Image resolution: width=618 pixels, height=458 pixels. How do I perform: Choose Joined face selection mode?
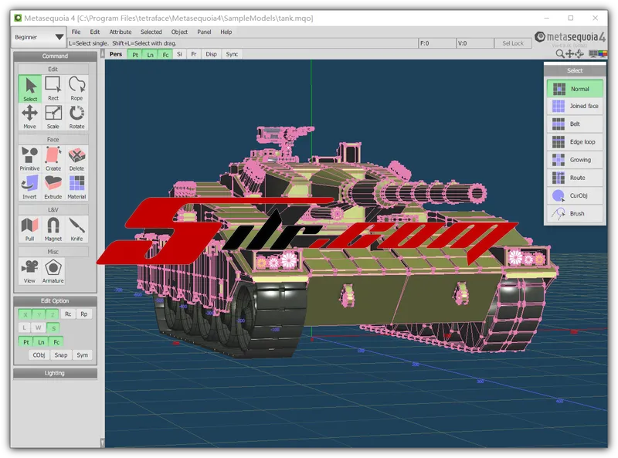[575, 106]
